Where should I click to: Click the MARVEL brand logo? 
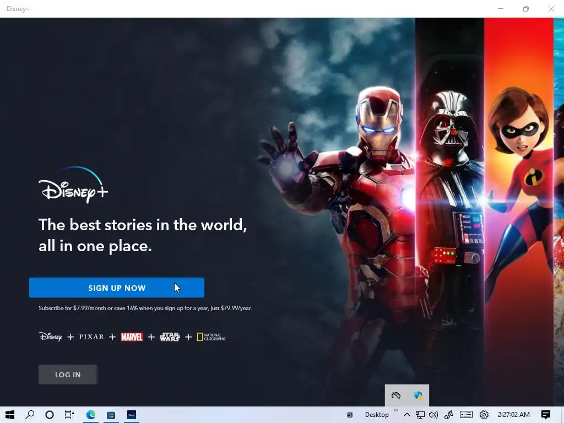click(132, 337)
